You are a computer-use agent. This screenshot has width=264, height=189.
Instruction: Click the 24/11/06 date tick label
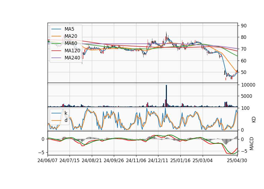coord(136,161)
